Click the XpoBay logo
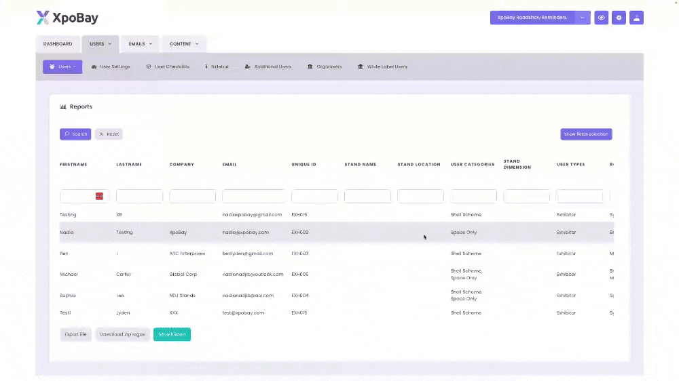This screenshot has width=679, height=381. click(67, 18)
